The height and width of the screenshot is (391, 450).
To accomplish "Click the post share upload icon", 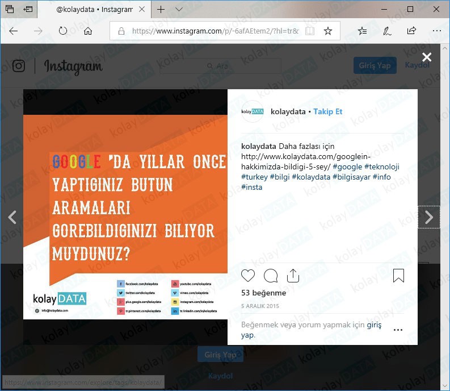I will tap(293, 276).
